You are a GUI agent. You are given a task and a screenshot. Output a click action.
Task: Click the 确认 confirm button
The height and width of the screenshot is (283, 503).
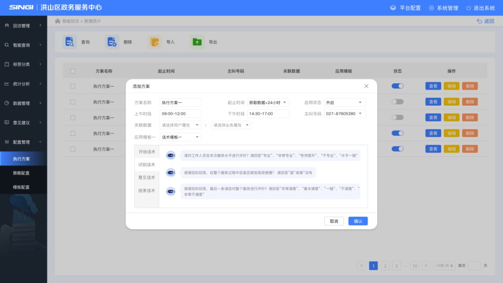point(358,221)
